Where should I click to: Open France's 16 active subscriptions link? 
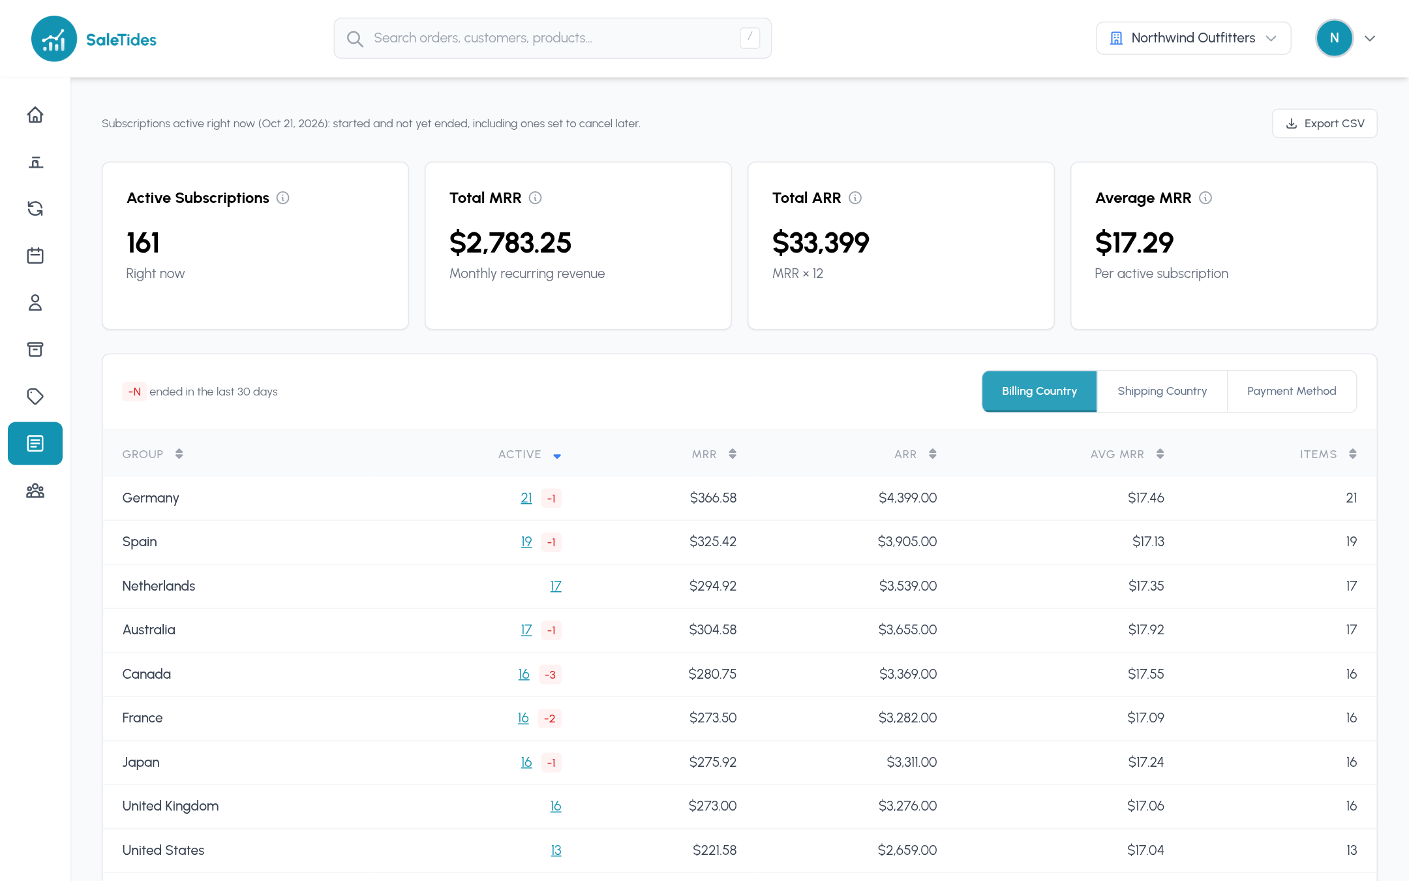click(523, 718)
